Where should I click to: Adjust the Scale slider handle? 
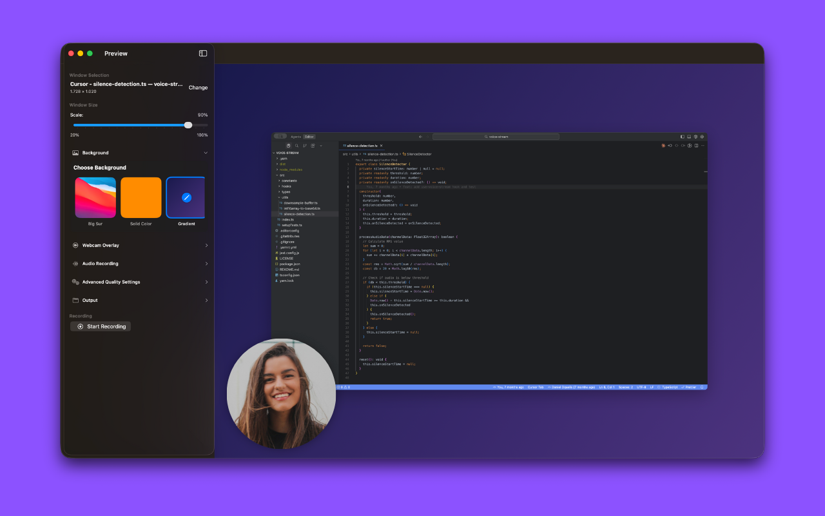[188, 124]
